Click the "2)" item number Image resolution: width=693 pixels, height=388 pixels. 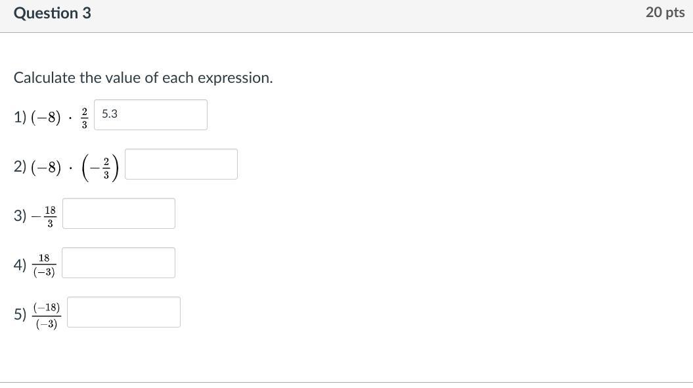pos(20,166)
